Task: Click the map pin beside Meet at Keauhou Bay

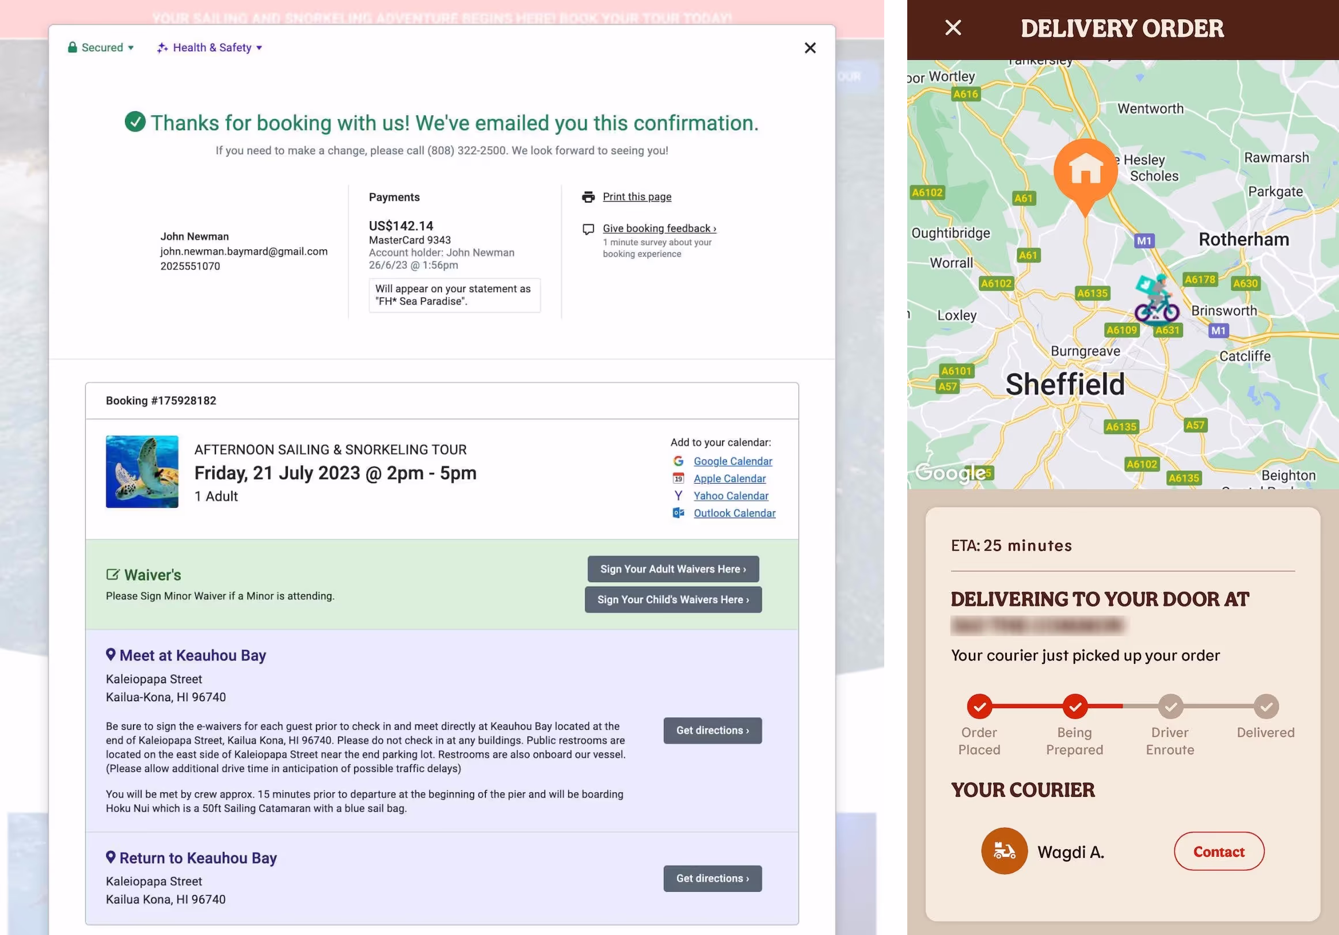Action: coord(110,655)
